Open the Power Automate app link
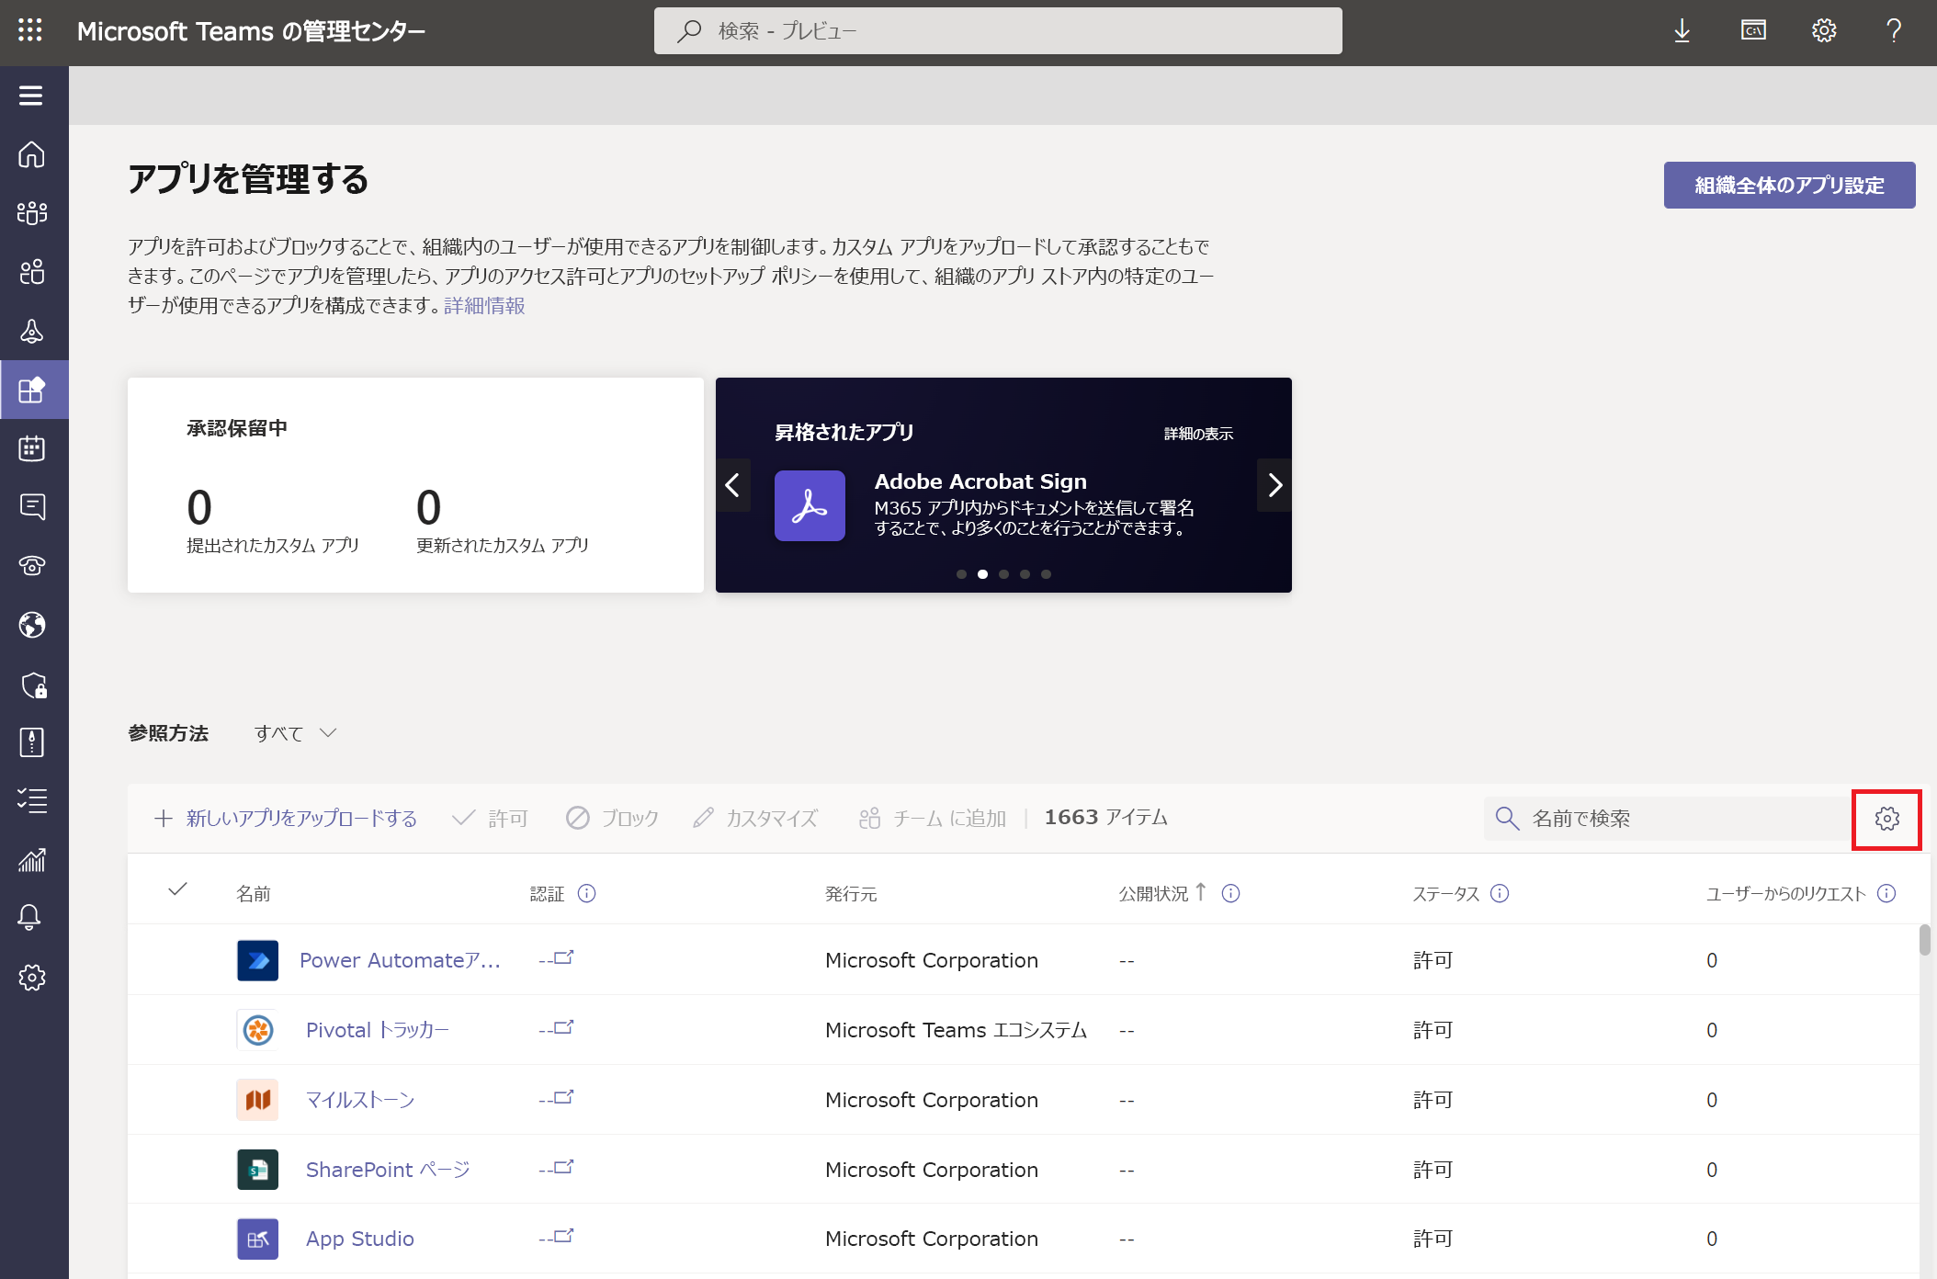Image resolution: width=1937 pixels, height=1279 pixels. pos(401,960)
